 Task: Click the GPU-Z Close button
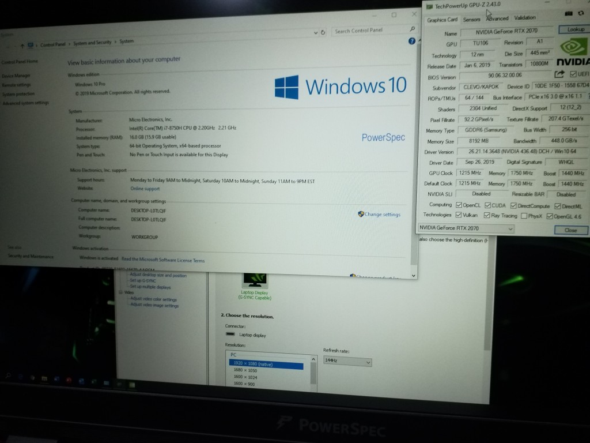[571, 230]
